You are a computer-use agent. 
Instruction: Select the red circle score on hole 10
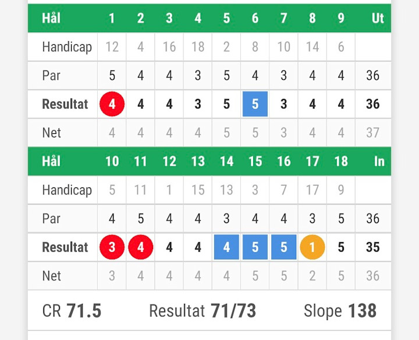(112, 247)
